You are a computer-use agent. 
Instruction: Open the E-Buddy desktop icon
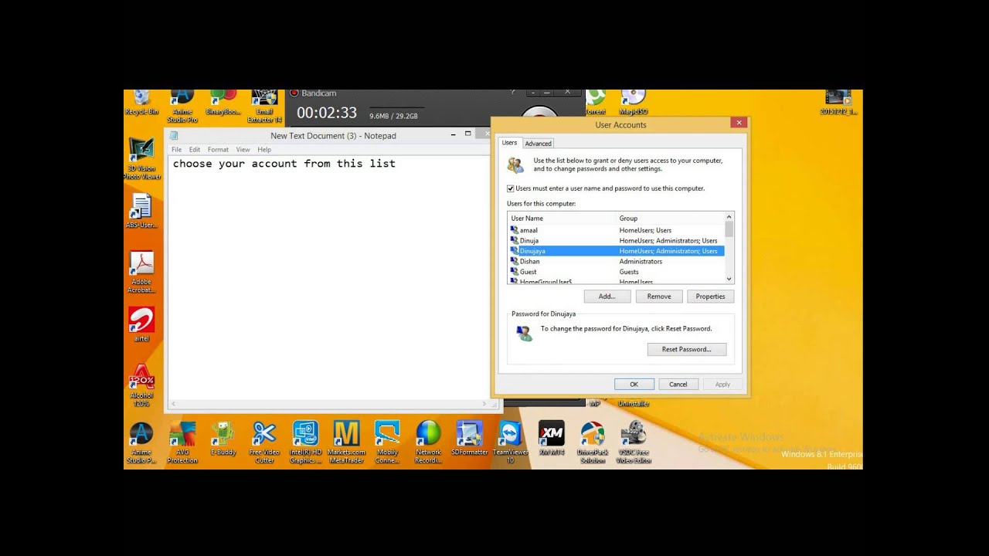tap(223, 439)
